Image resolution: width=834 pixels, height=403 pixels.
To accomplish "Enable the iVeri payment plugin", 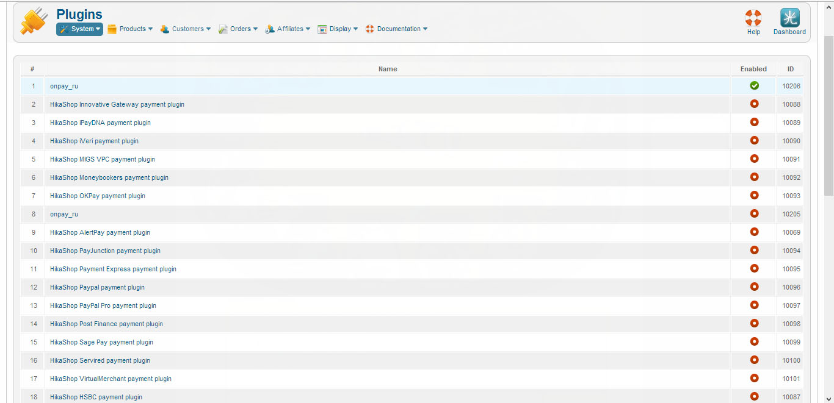I will click(754, 140).
